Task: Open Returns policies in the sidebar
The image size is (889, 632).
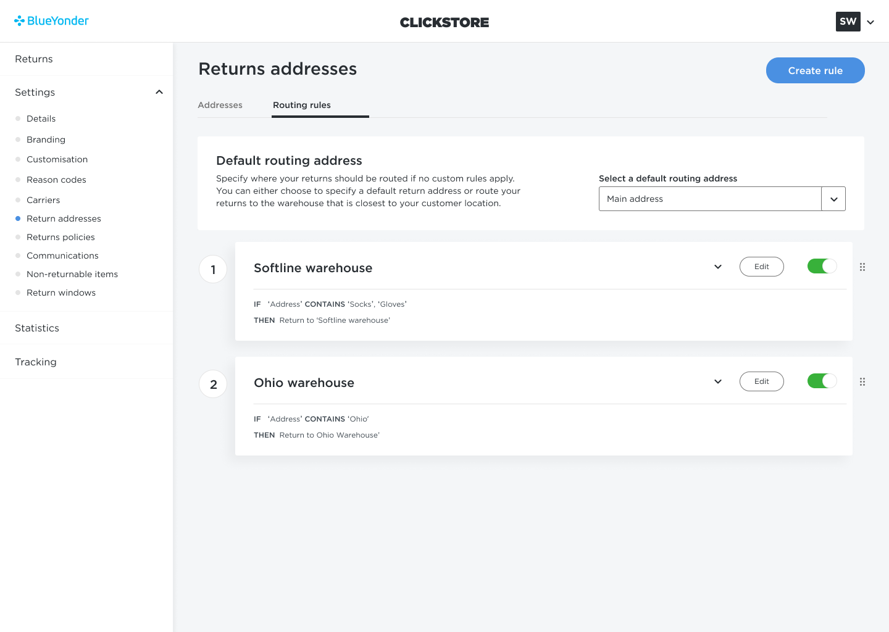Action: pos(61,237)
